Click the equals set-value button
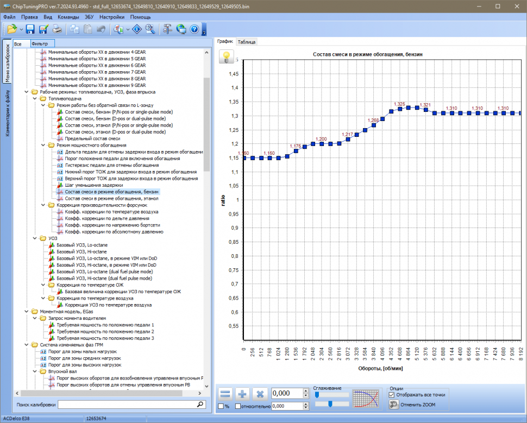This screenshot has width=527, height=423. (225, 394)
